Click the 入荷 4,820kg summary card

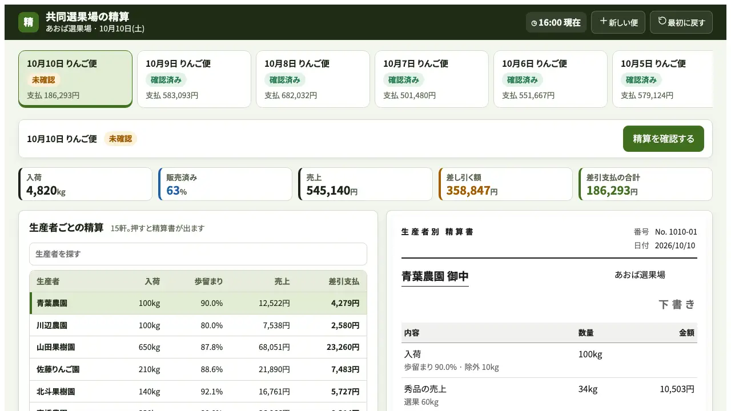[x=85, y=184]
